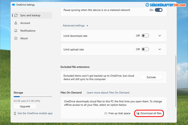Image resolution: width=188 pixels, height=125 pixels.
Task: Open Learn more about Files On-Demand link
Action: (108, 92)
